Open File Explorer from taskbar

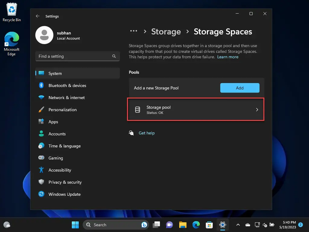[x=183, y=225]
